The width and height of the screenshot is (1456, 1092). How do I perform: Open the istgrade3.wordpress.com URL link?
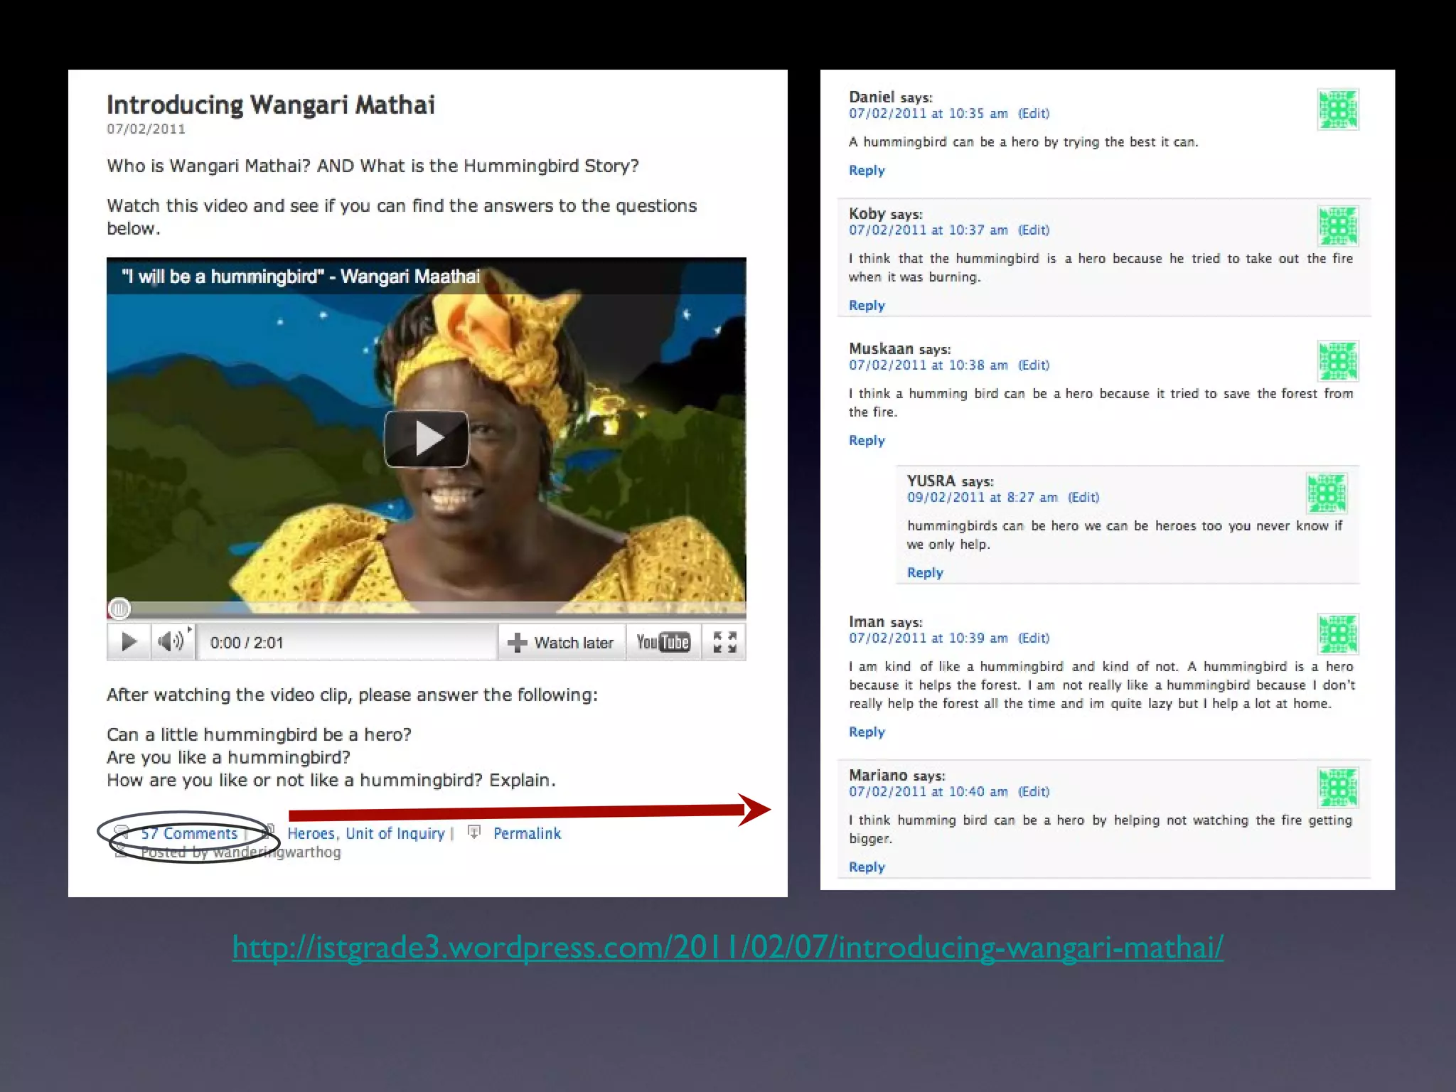(728, 948)
